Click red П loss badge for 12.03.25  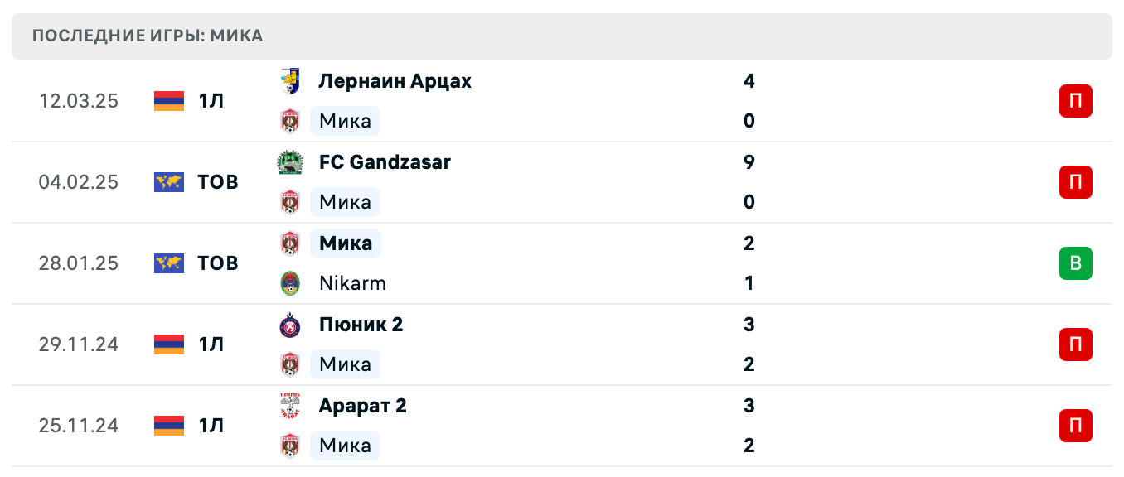[1075, 101]
